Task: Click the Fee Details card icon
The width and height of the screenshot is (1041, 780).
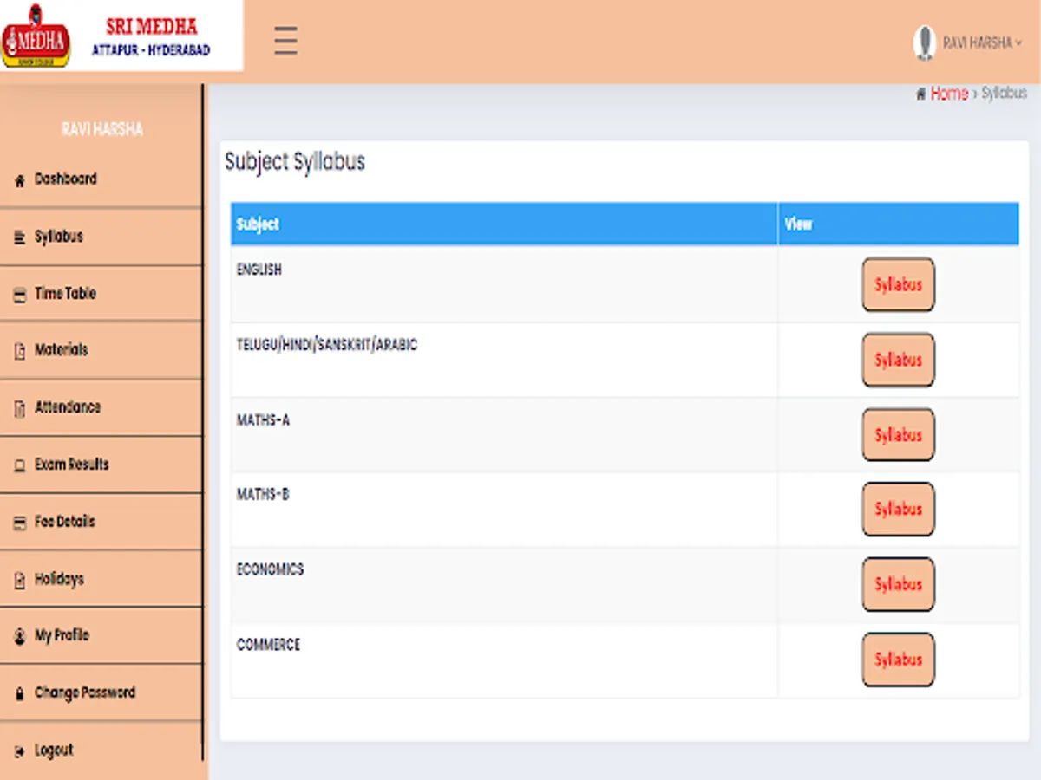Action: [20, 523]
